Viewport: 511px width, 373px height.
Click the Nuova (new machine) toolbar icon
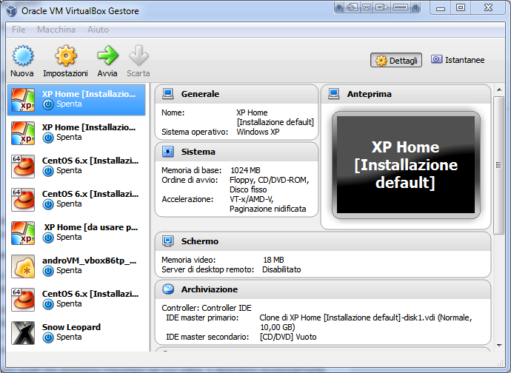point(22,56)
